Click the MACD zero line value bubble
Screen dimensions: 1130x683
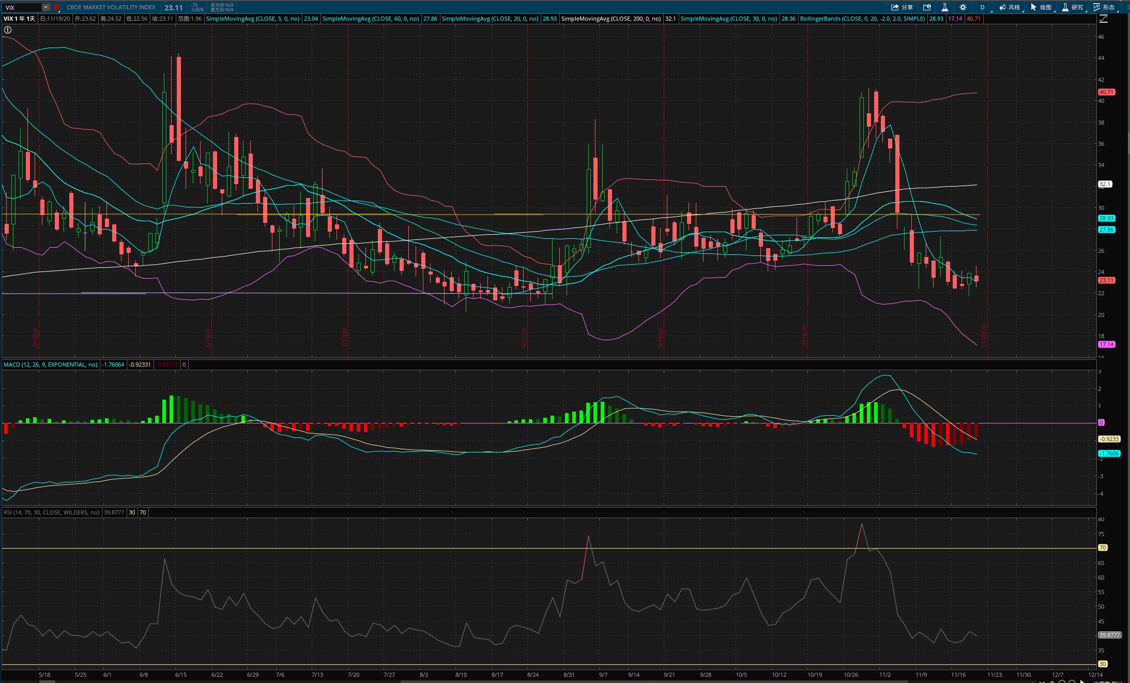[1101, 422]
